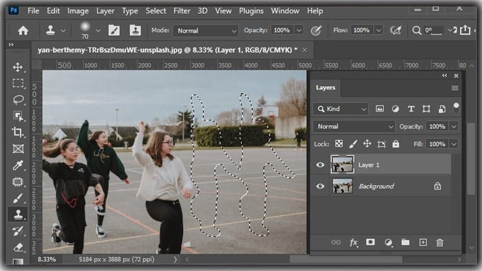The width and height of the screenshot is (482, 271).
Task: Select the Frame tool
Action: (x=18, y=149)
